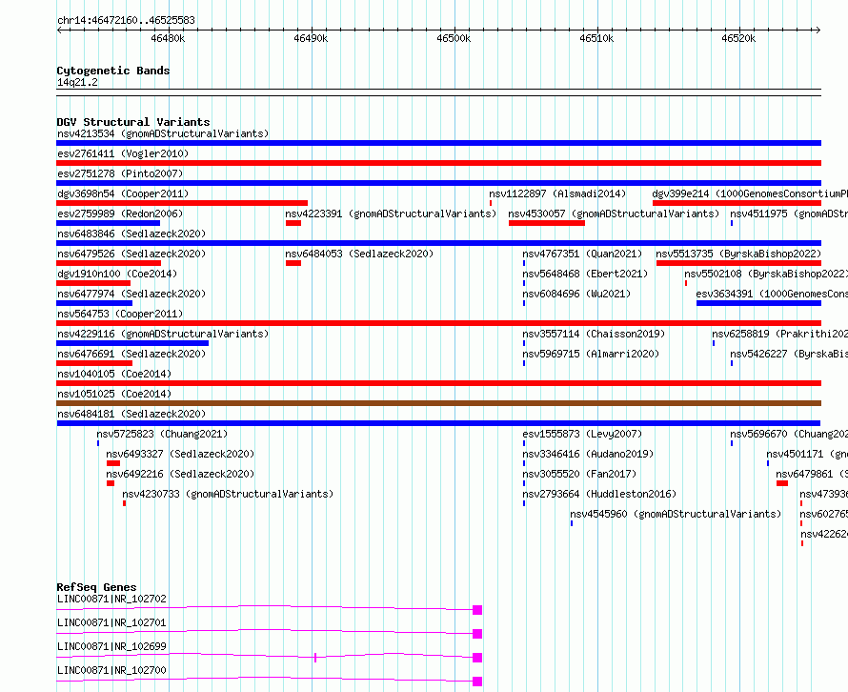Viewport: 848px width, 692px height.
Task: Click the red bar under nsv4530057
Action: tap(547, 223)
